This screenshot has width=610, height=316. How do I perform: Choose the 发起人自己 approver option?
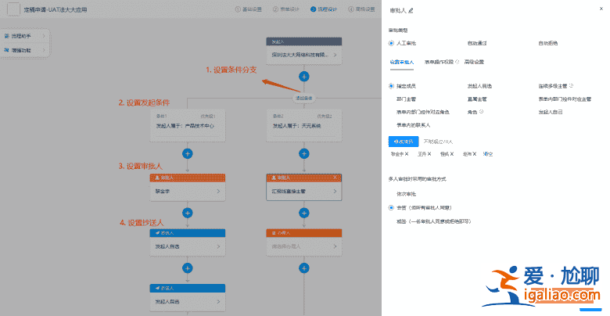tap(551, 112)
